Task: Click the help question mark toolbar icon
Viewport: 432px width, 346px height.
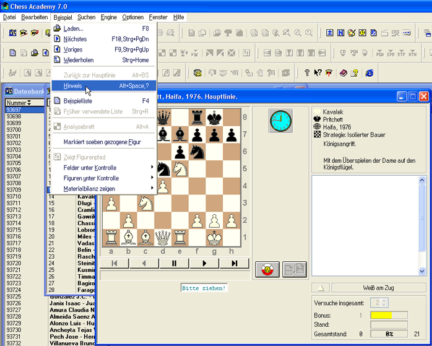Action: tap(306, 73)
